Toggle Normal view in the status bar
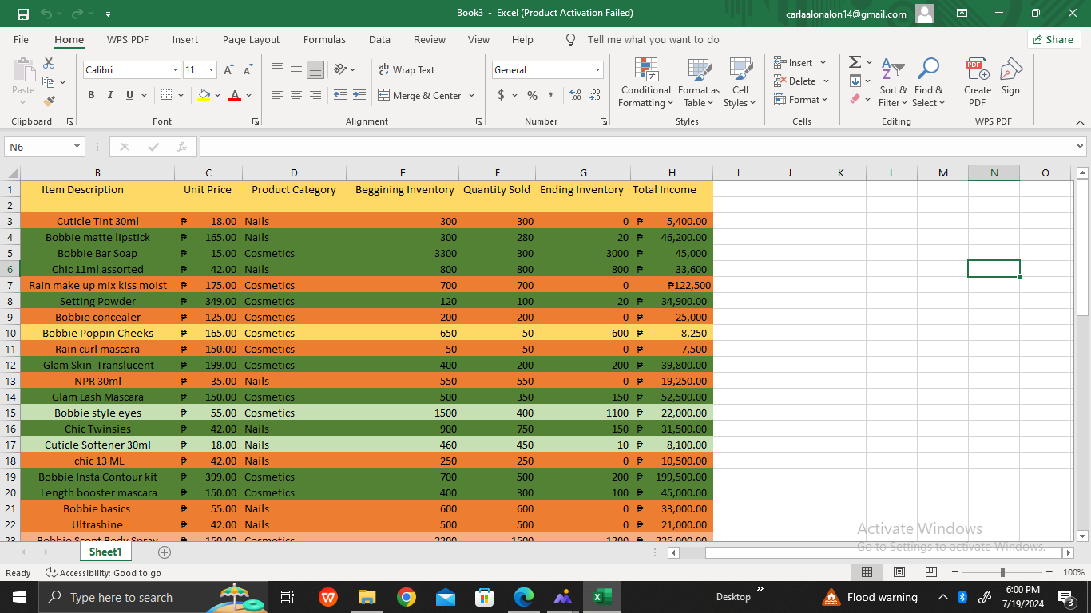Screen dimensions: 1091x613 (867, 572)
